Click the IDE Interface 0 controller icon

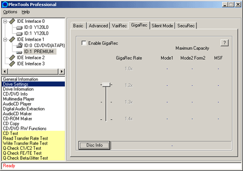(x=12, y=21)
